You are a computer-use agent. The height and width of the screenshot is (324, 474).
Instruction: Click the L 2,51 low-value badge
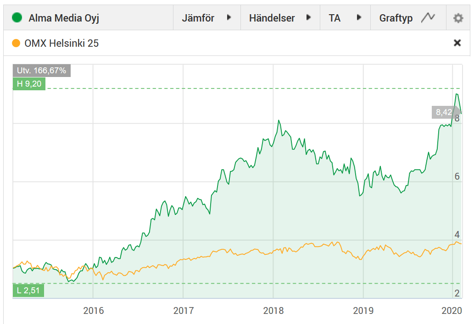pos(28,291)
